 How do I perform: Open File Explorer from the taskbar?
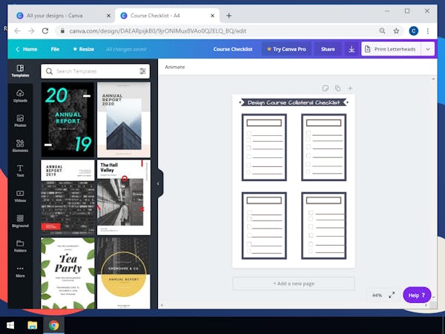click(x=33, y=325)
